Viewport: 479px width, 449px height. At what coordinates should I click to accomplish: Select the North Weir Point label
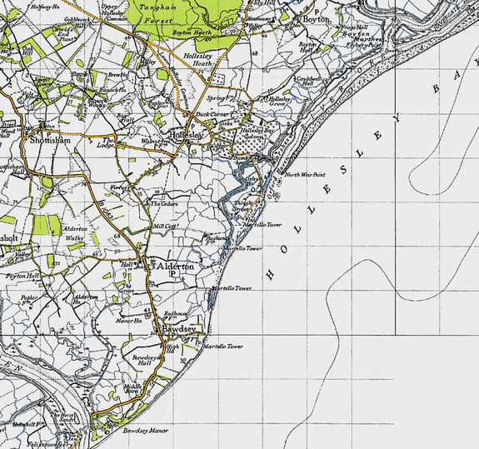click(x=305, y=175)
